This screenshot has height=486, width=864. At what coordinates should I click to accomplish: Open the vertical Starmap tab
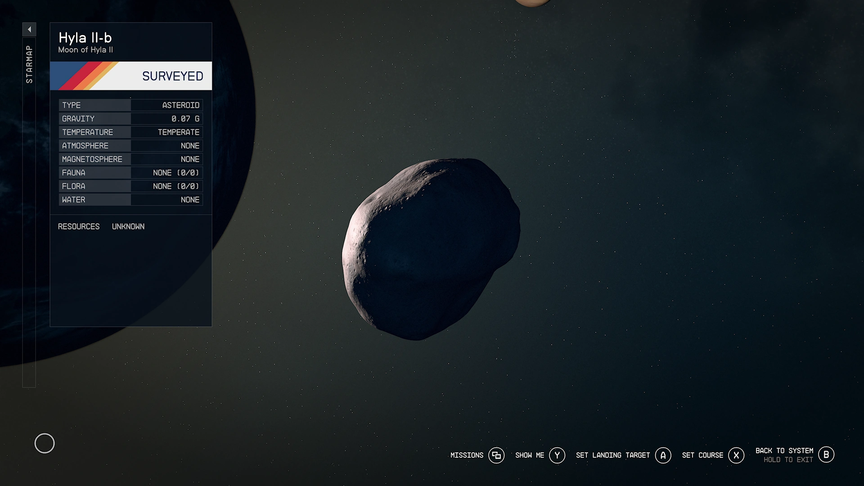(x=29, y=64)
